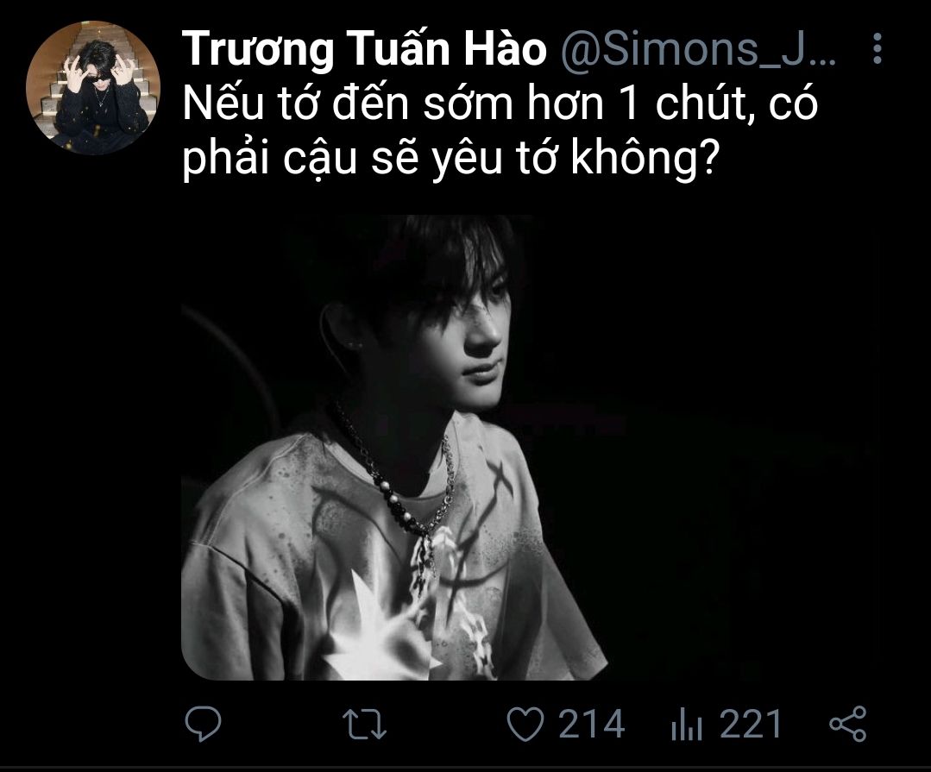Viewport: 931px width, 772px height.
Task: Click the display name Trương Tuấn Hào
Action: pos(364,48)
